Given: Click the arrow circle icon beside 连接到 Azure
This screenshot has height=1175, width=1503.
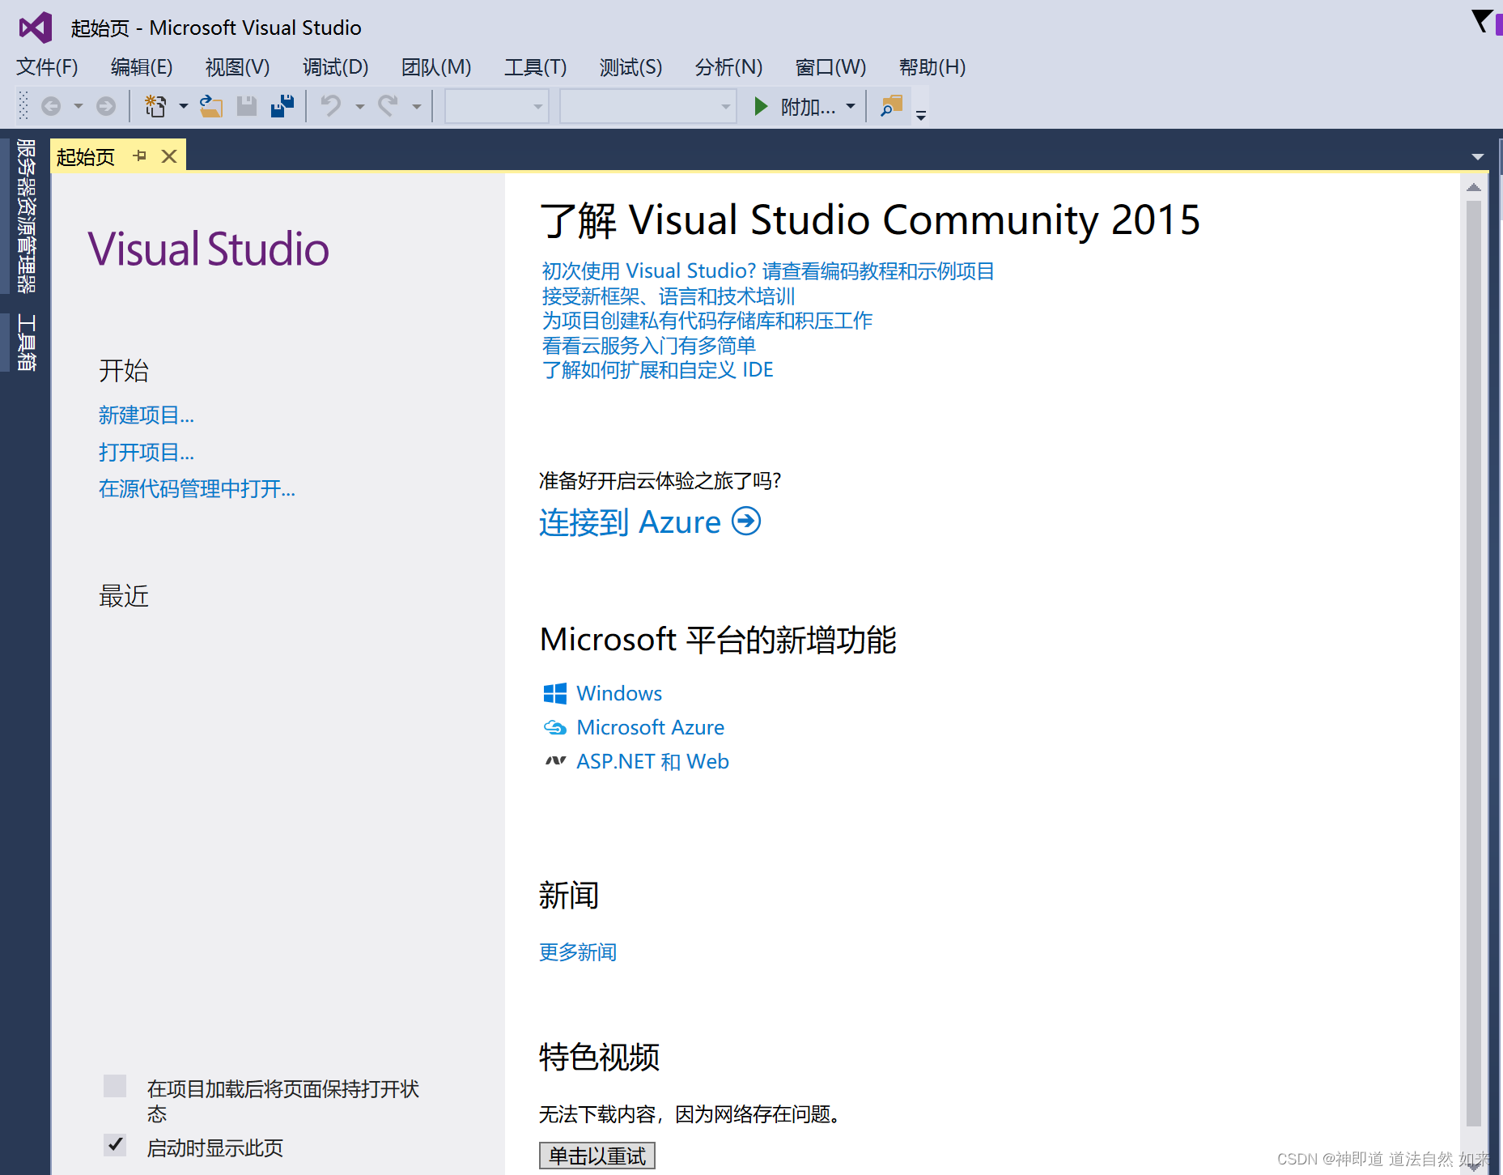Looking at the screenshot, I should (x=746, y=521).
